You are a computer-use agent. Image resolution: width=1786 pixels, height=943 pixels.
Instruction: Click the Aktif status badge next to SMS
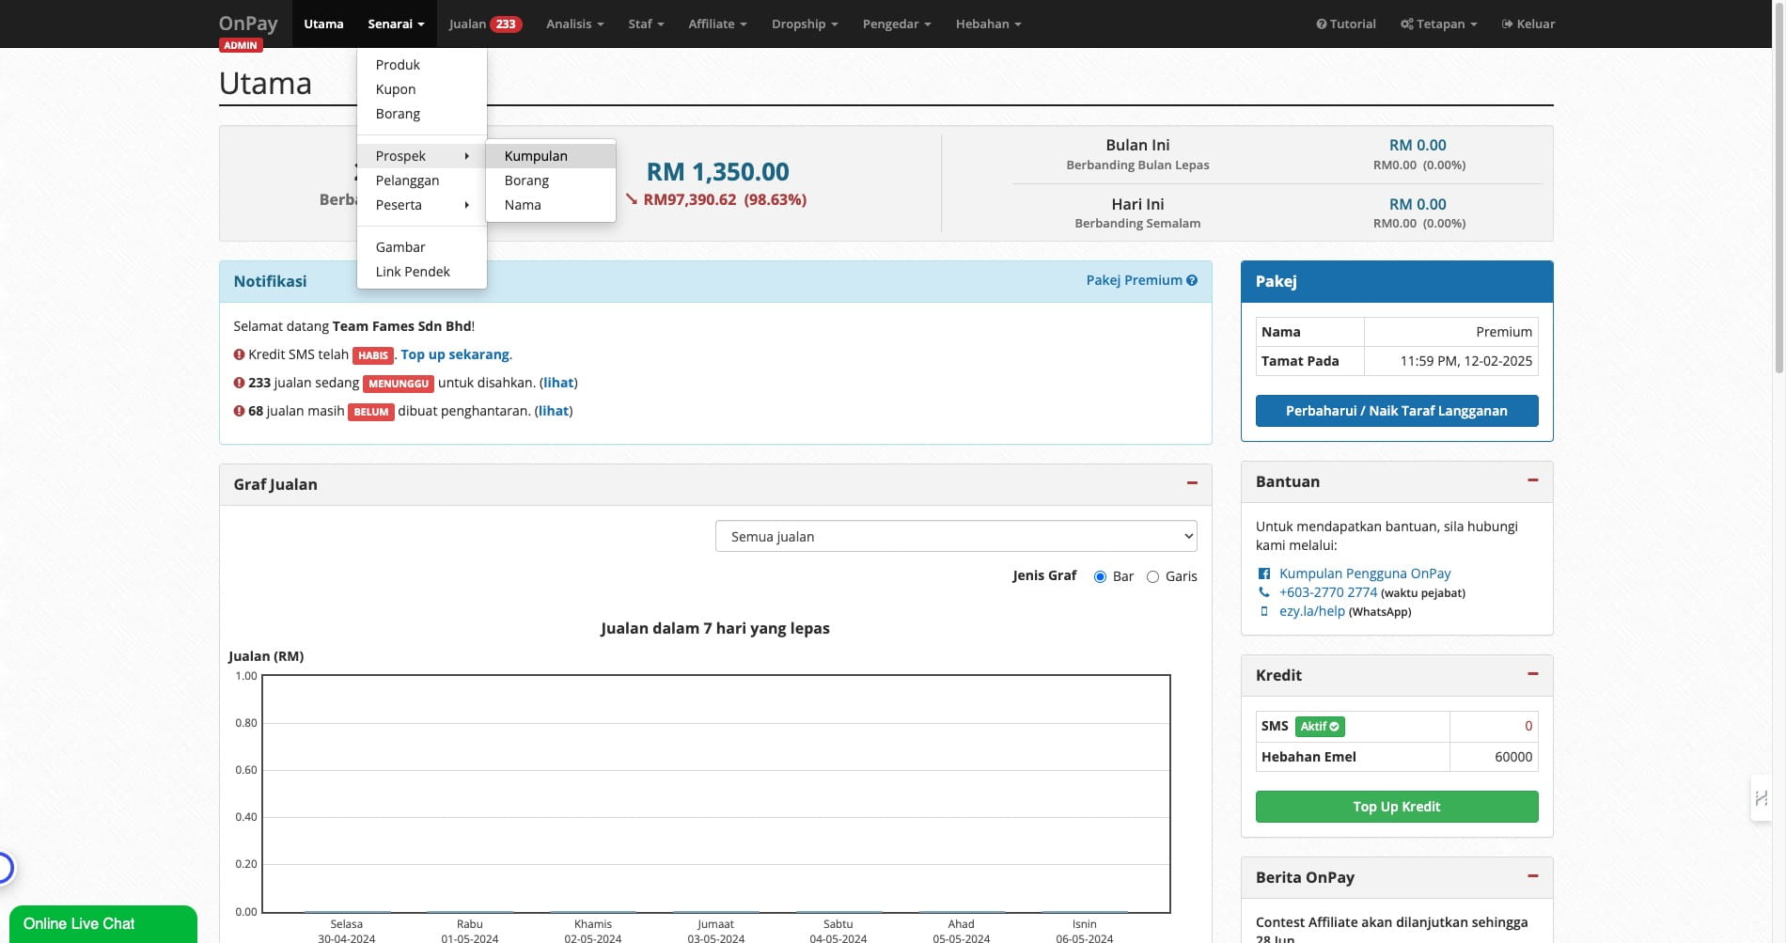click(1320, 726)
